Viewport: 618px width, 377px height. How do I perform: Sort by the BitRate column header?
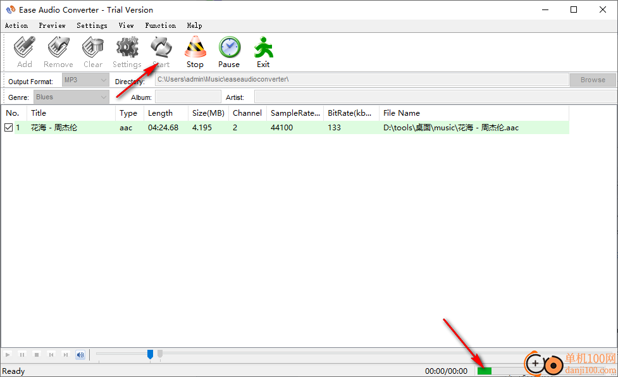pyautogui.click(x=351, y=113)
